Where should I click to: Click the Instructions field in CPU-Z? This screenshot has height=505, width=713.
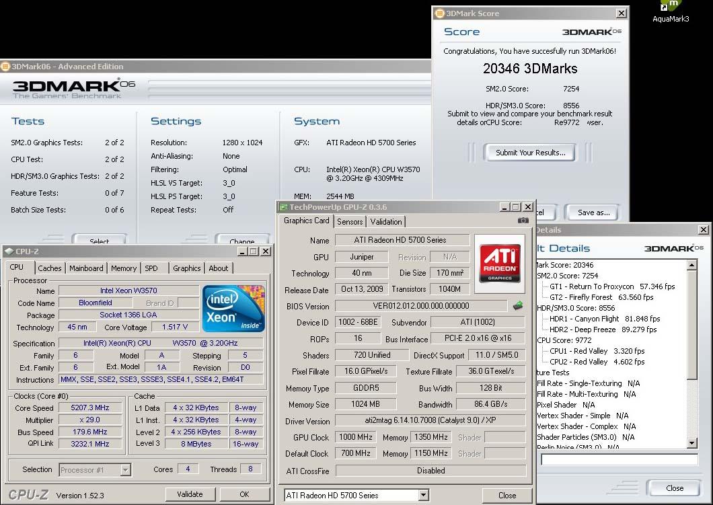coord(161,379)
